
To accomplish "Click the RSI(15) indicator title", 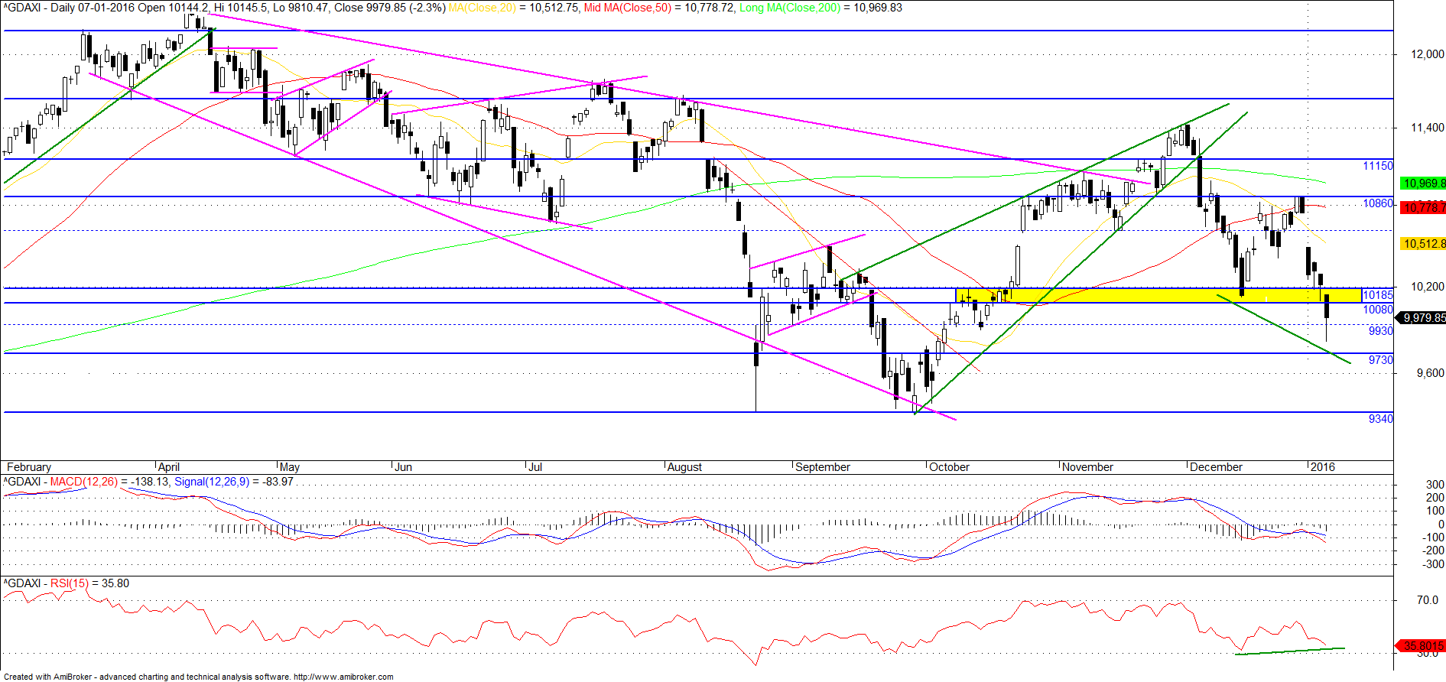I will [70, 583].
